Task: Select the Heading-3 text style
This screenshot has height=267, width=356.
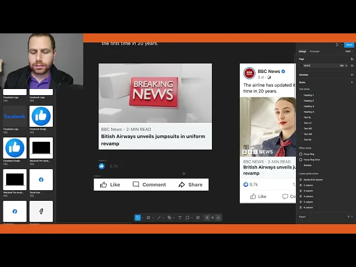Action: 309,106
